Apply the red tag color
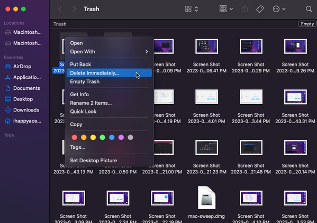Image resolution: width=317 pixels, height=223 pixels. (x=75, y=137)
